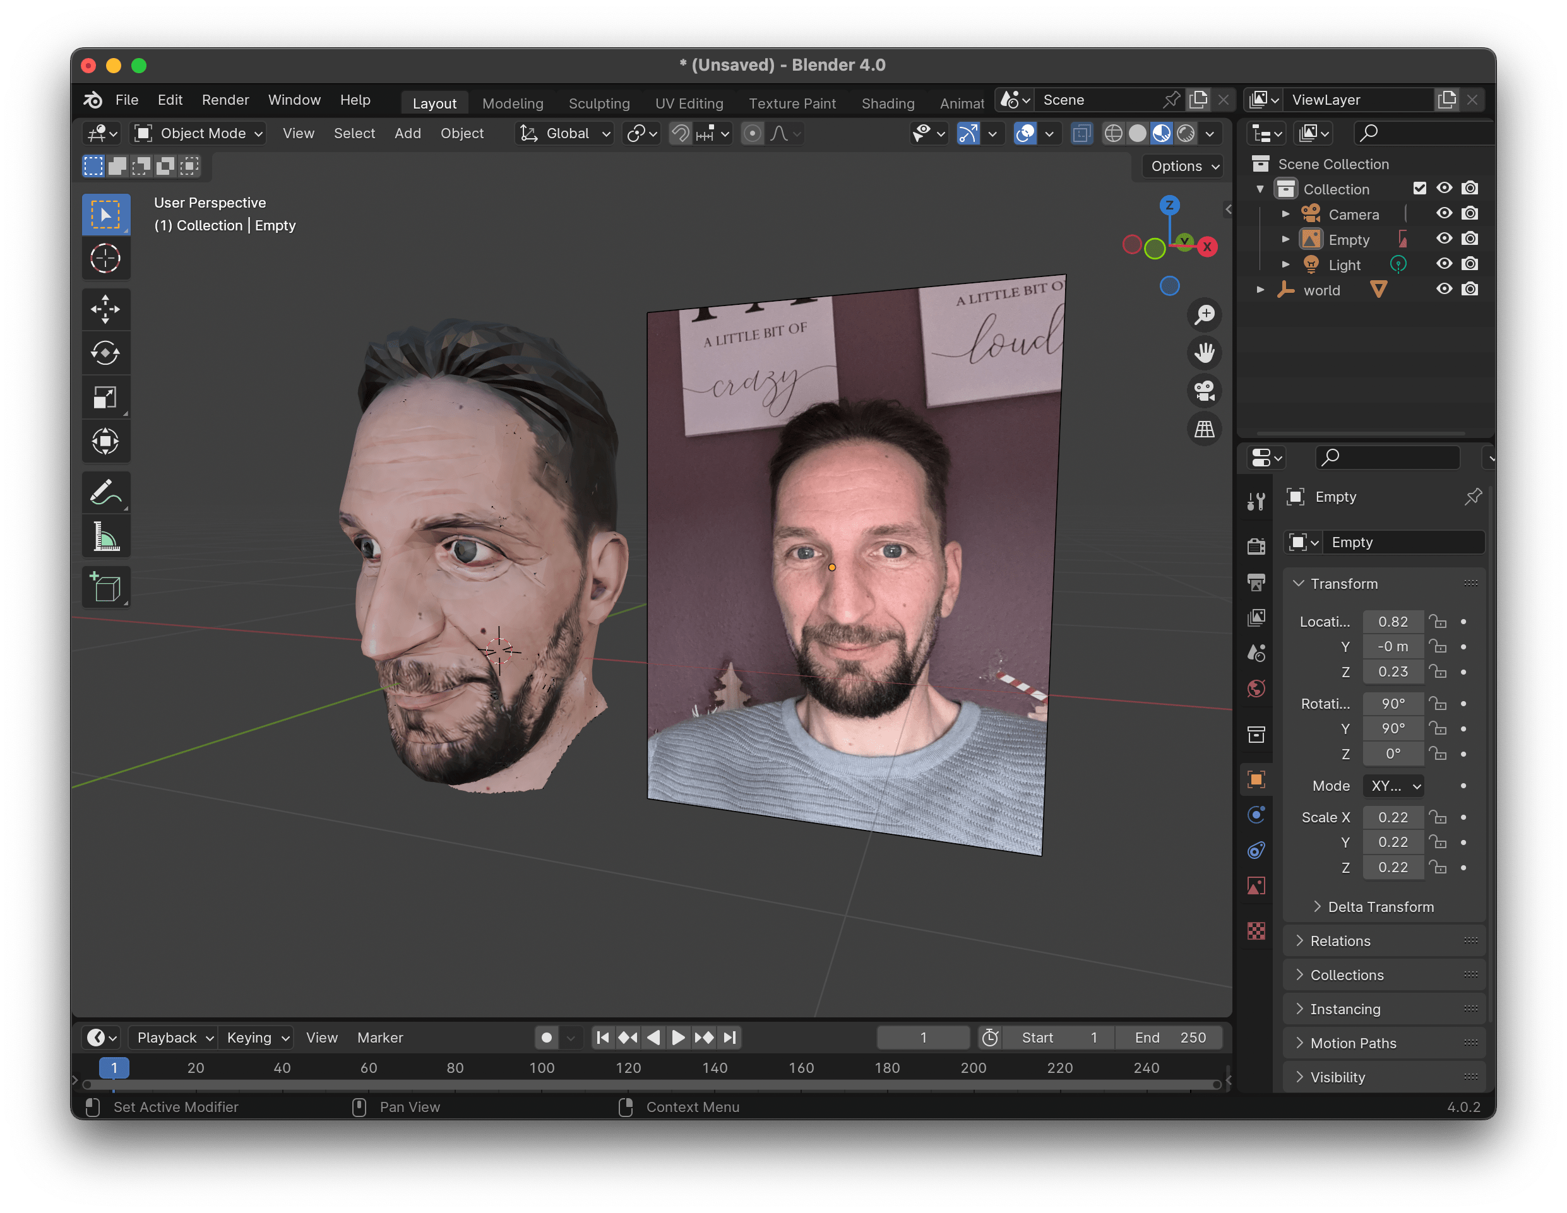Viewport: 1567px width, 1213px height.
Task: Select the Rotate tool
Action: tap(105, 353)
